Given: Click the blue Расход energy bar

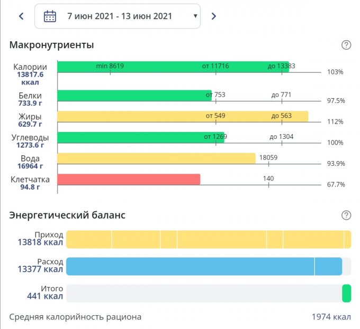Looking at the screenshot, I should tap(204, 266).
